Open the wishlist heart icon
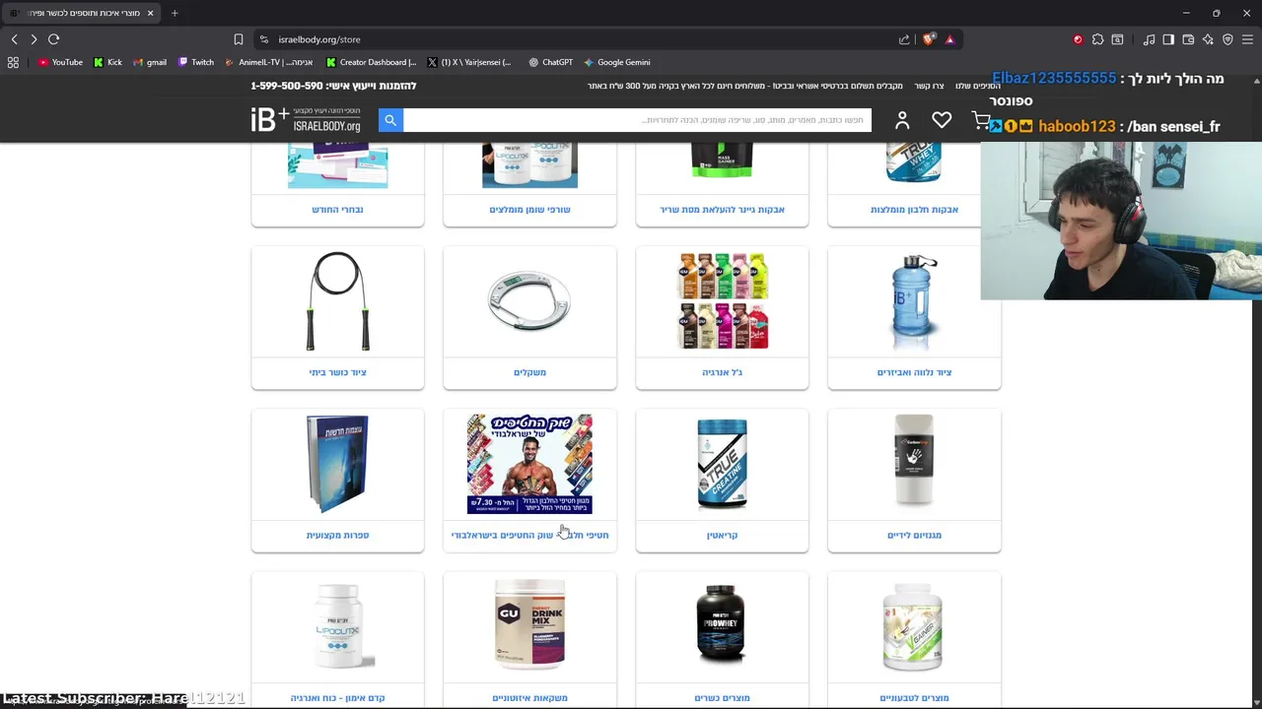This screenshot has height=709, width=1262. [x=942, y=120]
